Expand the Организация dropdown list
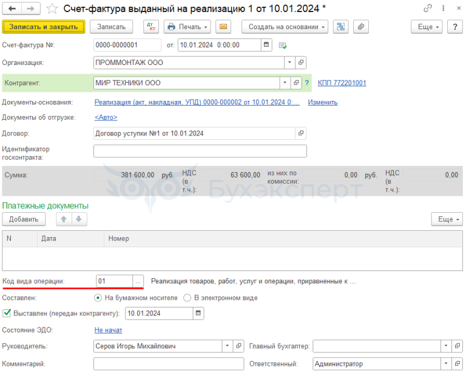Screen dimensions: 466x375 pyautogui.click(x=289, y=63)
